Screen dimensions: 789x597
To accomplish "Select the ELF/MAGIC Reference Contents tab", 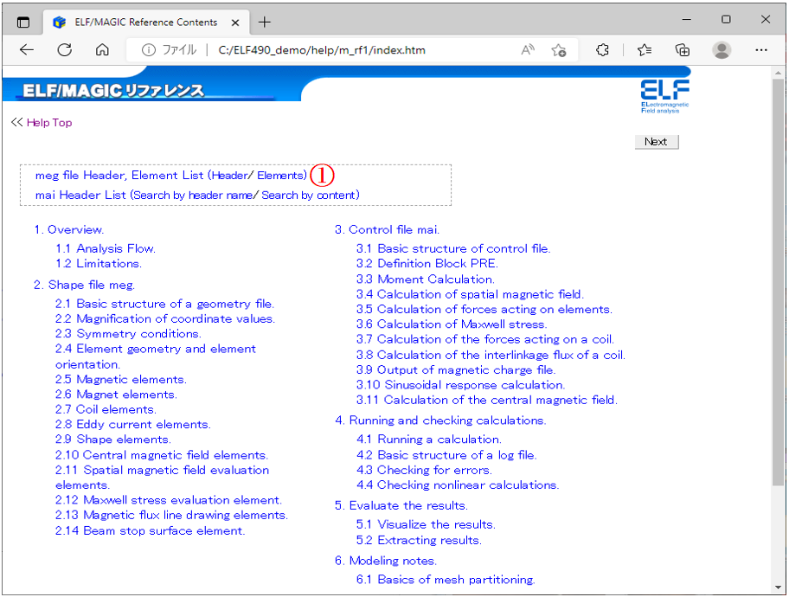I will (146, 22).
